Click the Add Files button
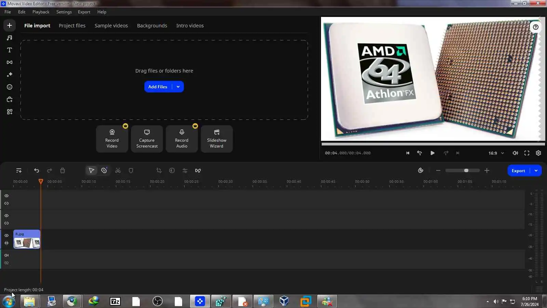The height and width of the screenshot is (308, 547). tap(158, 87)
